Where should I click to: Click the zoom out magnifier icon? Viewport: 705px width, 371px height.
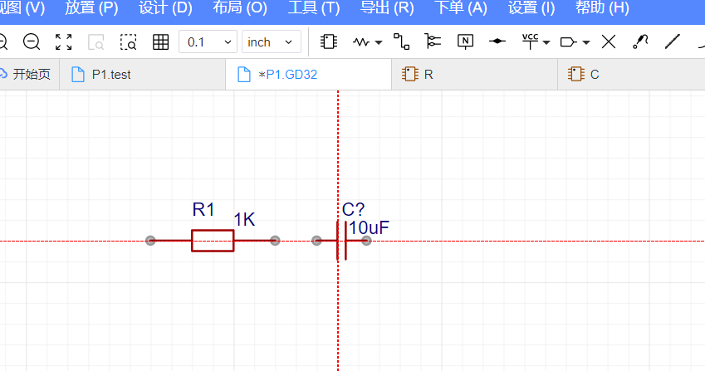pos(32,41)
